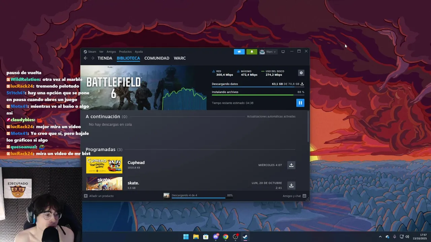
Task: Download skate. now with its download icon
Action: click(291, 185)
